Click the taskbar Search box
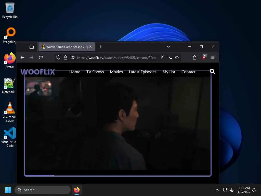The width and height of the screenshot is (261, 196). pos(43,190)
